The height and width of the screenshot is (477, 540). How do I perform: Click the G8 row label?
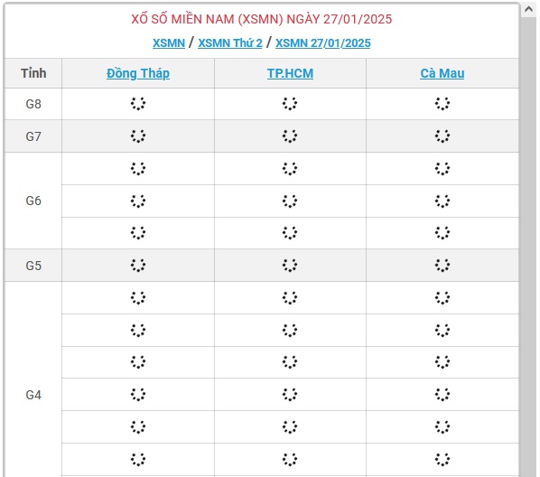point(33,104)
